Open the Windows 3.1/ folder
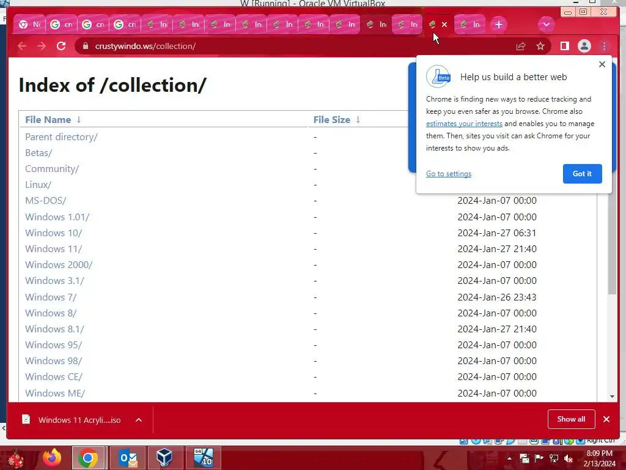 (x=54, y=281)
